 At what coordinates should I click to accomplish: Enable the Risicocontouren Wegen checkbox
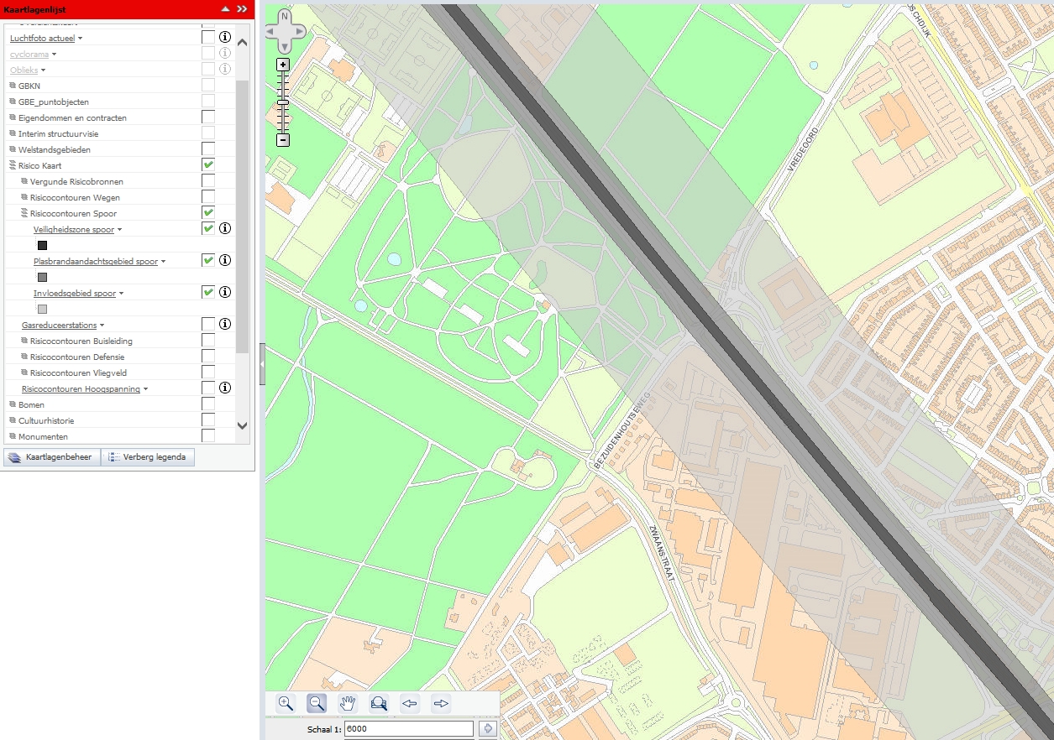click(208, 197)
